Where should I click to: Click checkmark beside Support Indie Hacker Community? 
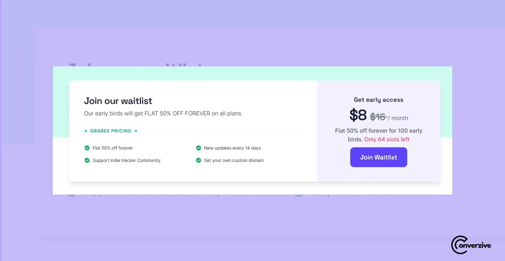[x=87, y=160]
